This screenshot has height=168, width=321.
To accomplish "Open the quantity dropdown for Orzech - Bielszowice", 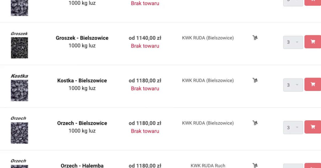I will 293,128.
